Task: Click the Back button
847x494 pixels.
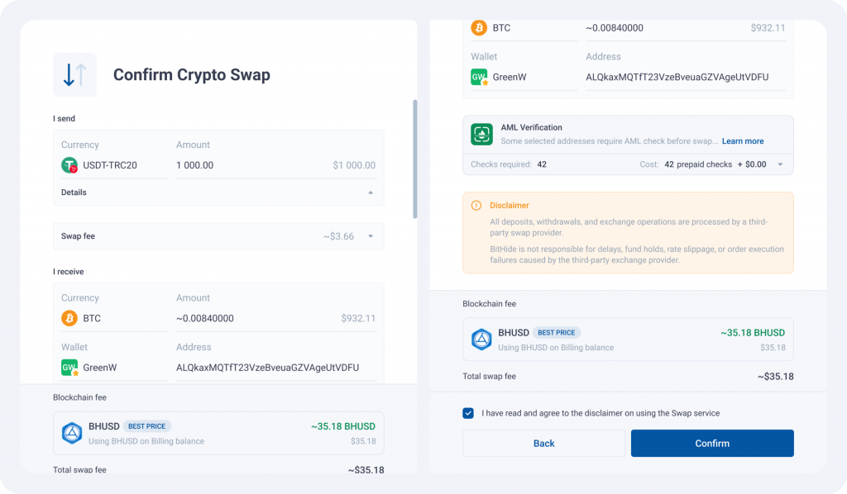Action: (x=543, y=444)
